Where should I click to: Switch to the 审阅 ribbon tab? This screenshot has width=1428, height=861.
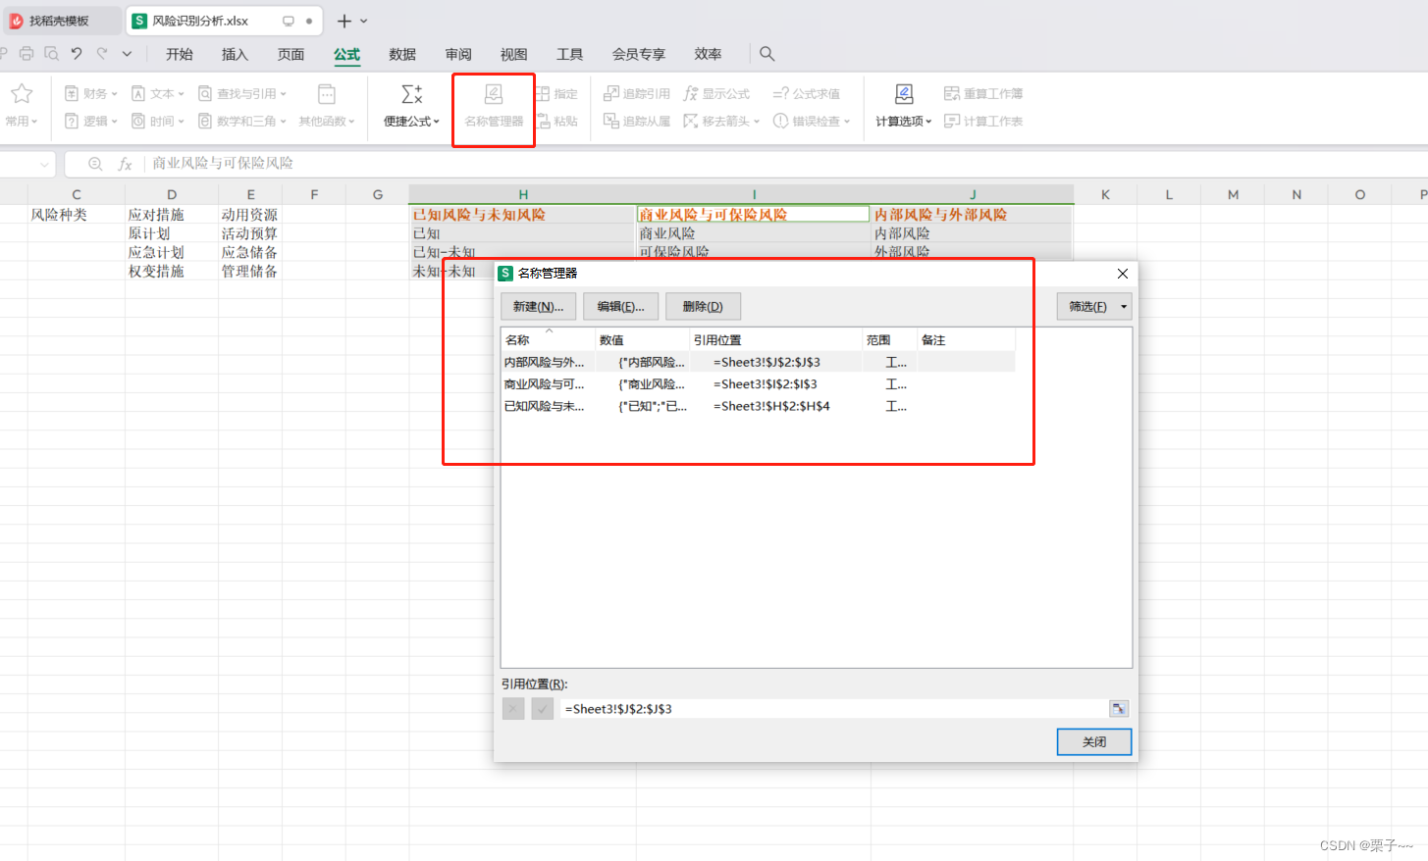[458, 54]
